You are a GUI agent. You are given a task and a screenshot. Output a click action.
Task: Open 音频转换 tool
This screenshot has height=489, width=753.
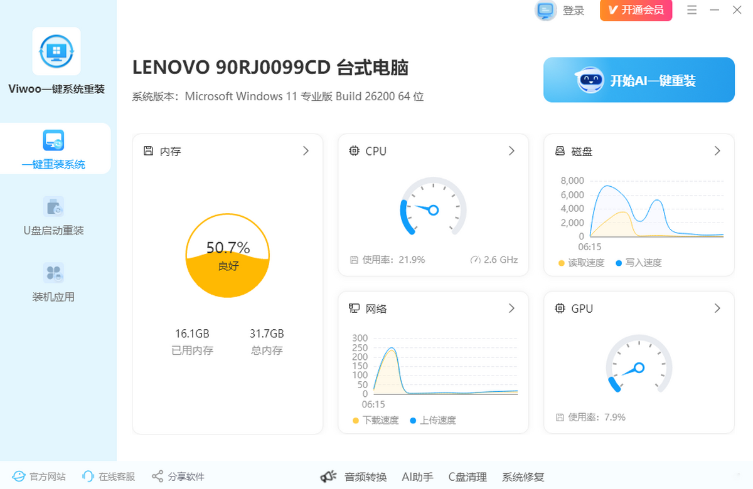tap(365, 477)
